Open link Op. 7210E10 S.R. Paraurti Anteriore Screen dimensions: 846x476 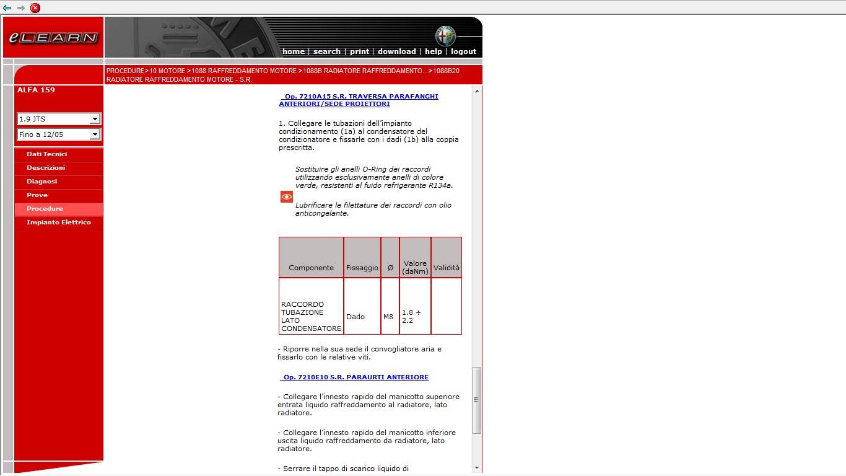354,377
